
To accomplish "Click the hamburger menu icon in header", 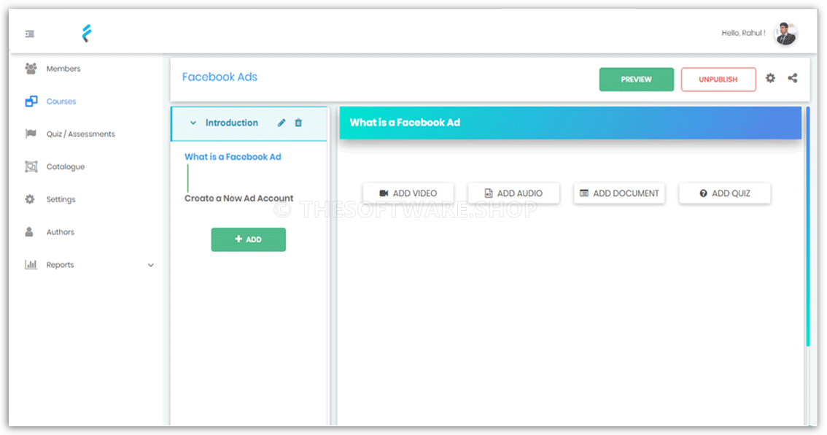I will click(30, 34).
